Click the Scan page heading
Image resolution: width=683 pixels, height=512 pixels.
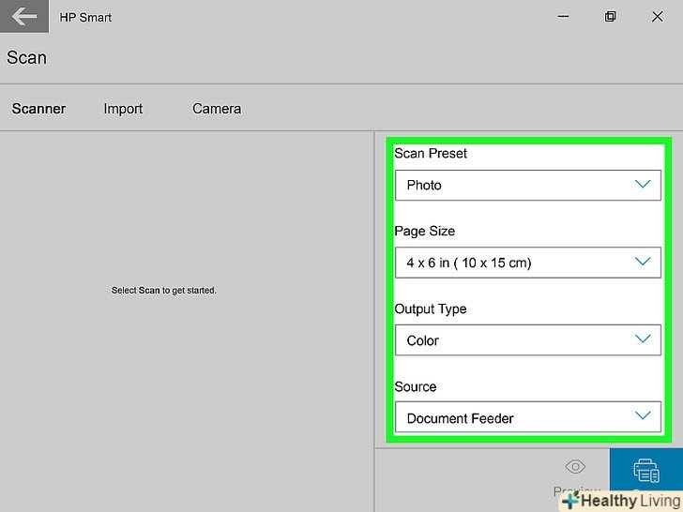tap(26, 58)
